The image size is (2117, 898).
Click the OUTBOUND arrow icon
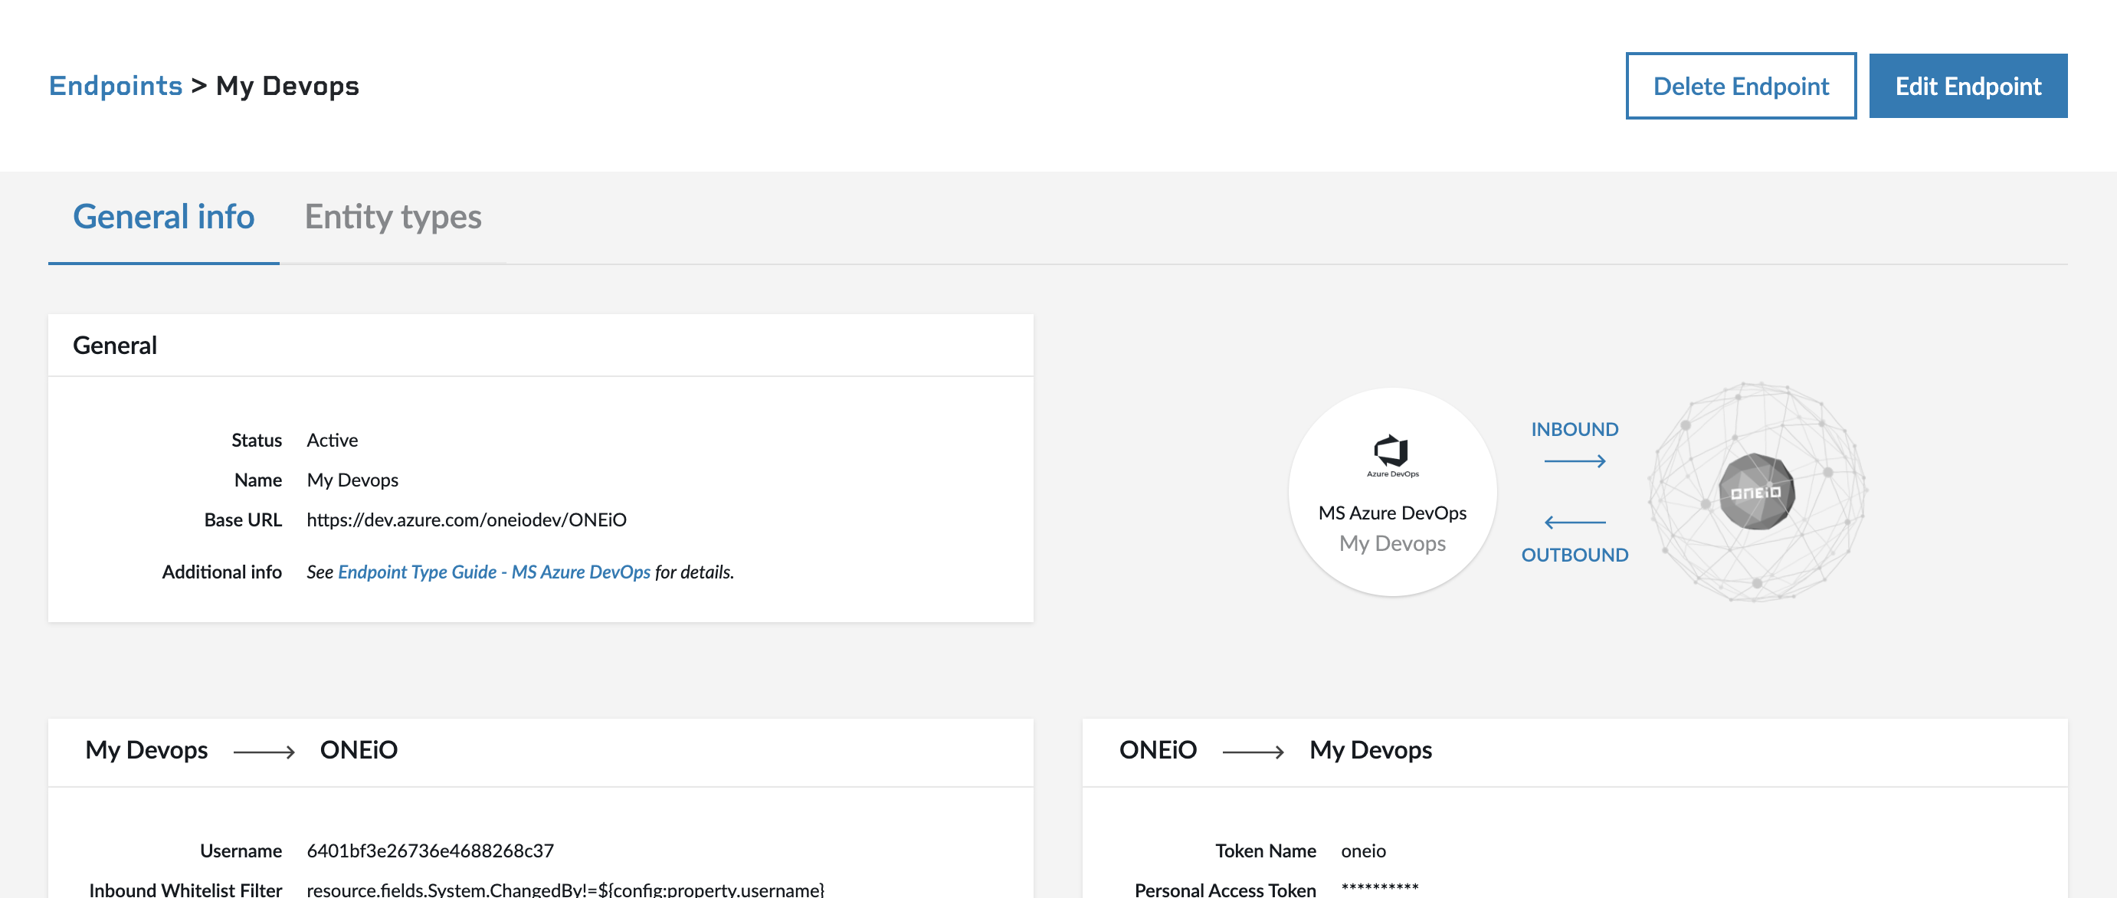1575,522
